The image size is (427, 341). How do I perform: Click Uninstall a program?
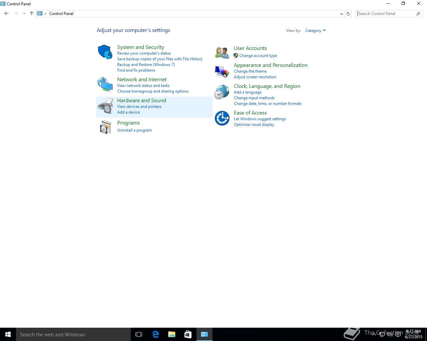[134, 130]
